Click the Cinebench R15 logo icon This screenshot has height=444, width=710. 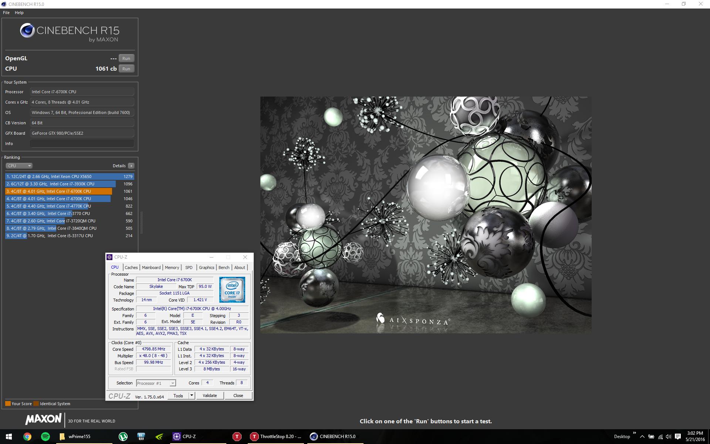(27, 31)
